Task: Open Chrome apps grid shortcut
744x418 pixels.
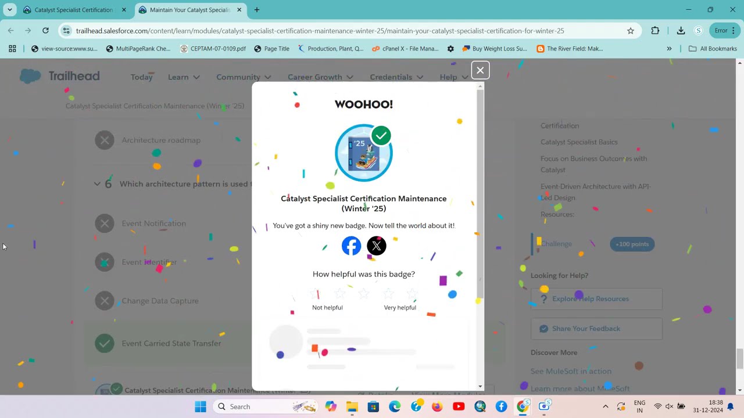Action: click(12, 49)
